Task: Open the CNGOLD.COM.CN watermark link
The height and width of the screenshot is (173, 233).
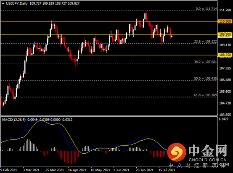Action: [x=207, y=160]
